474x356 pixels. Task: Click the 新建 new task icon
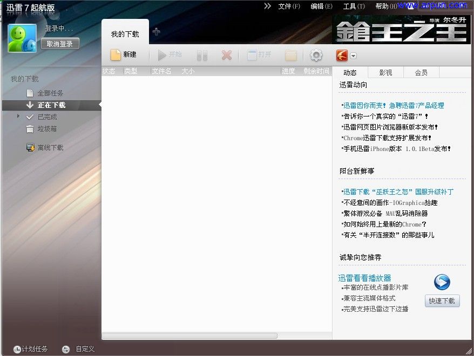point(116,54)
